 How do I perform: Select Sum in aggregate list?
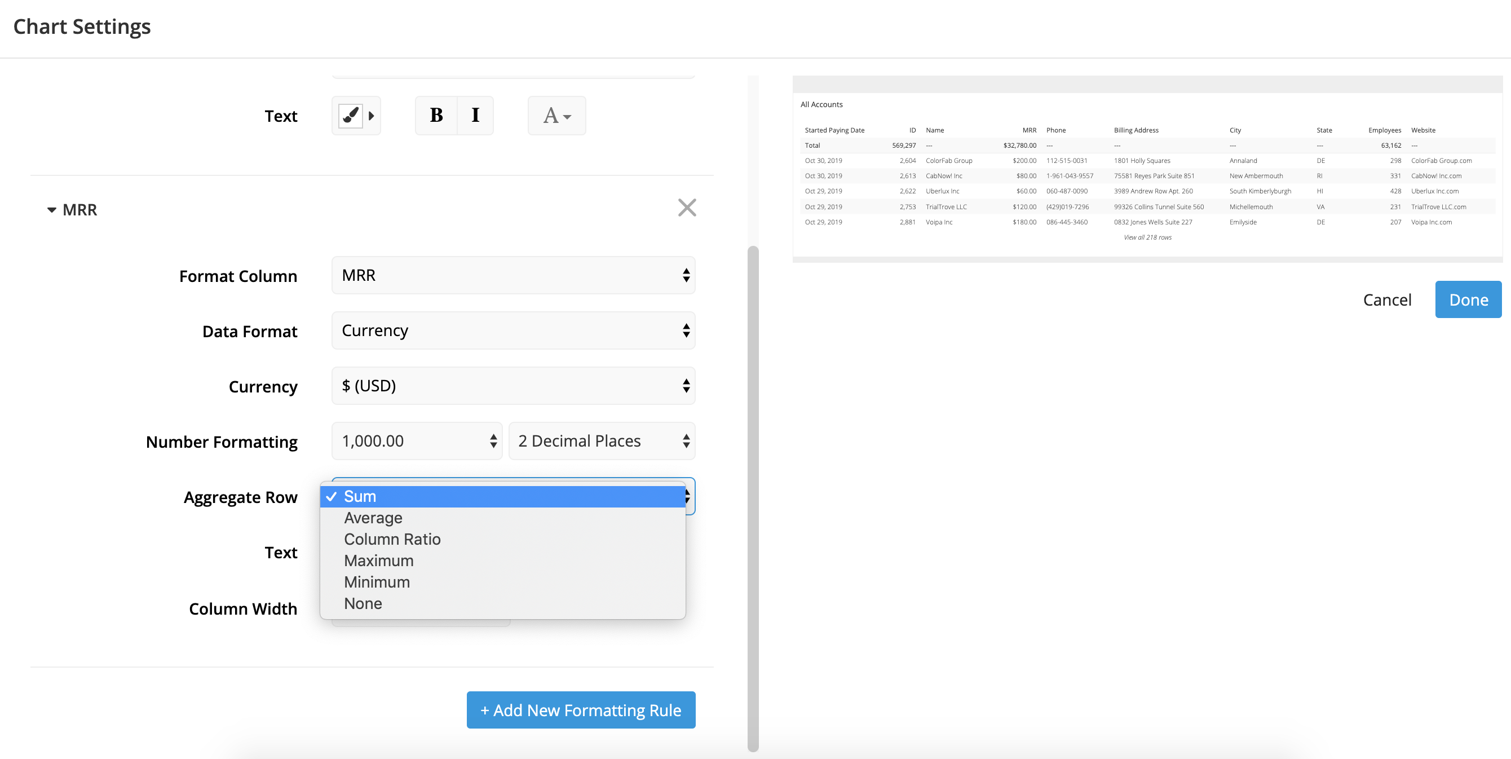pyautogui.click(x=503, y=496)
